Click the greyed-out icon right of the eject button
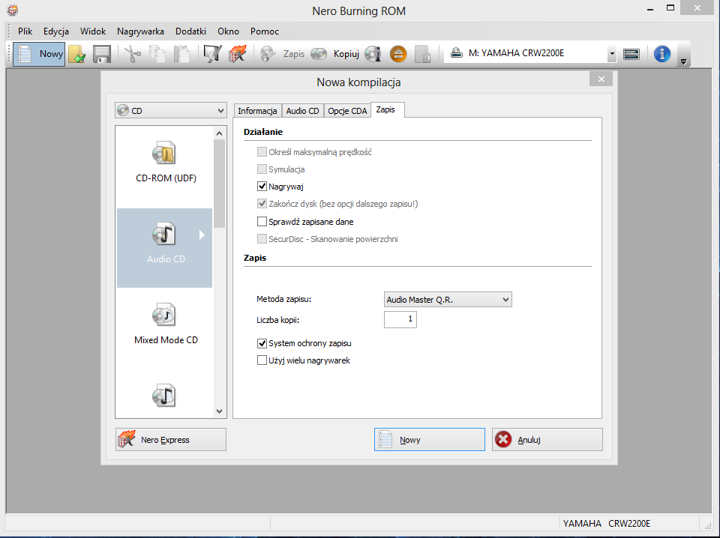Image resolution: width=720 pixels, height=538 pixels. pos(422,54)
